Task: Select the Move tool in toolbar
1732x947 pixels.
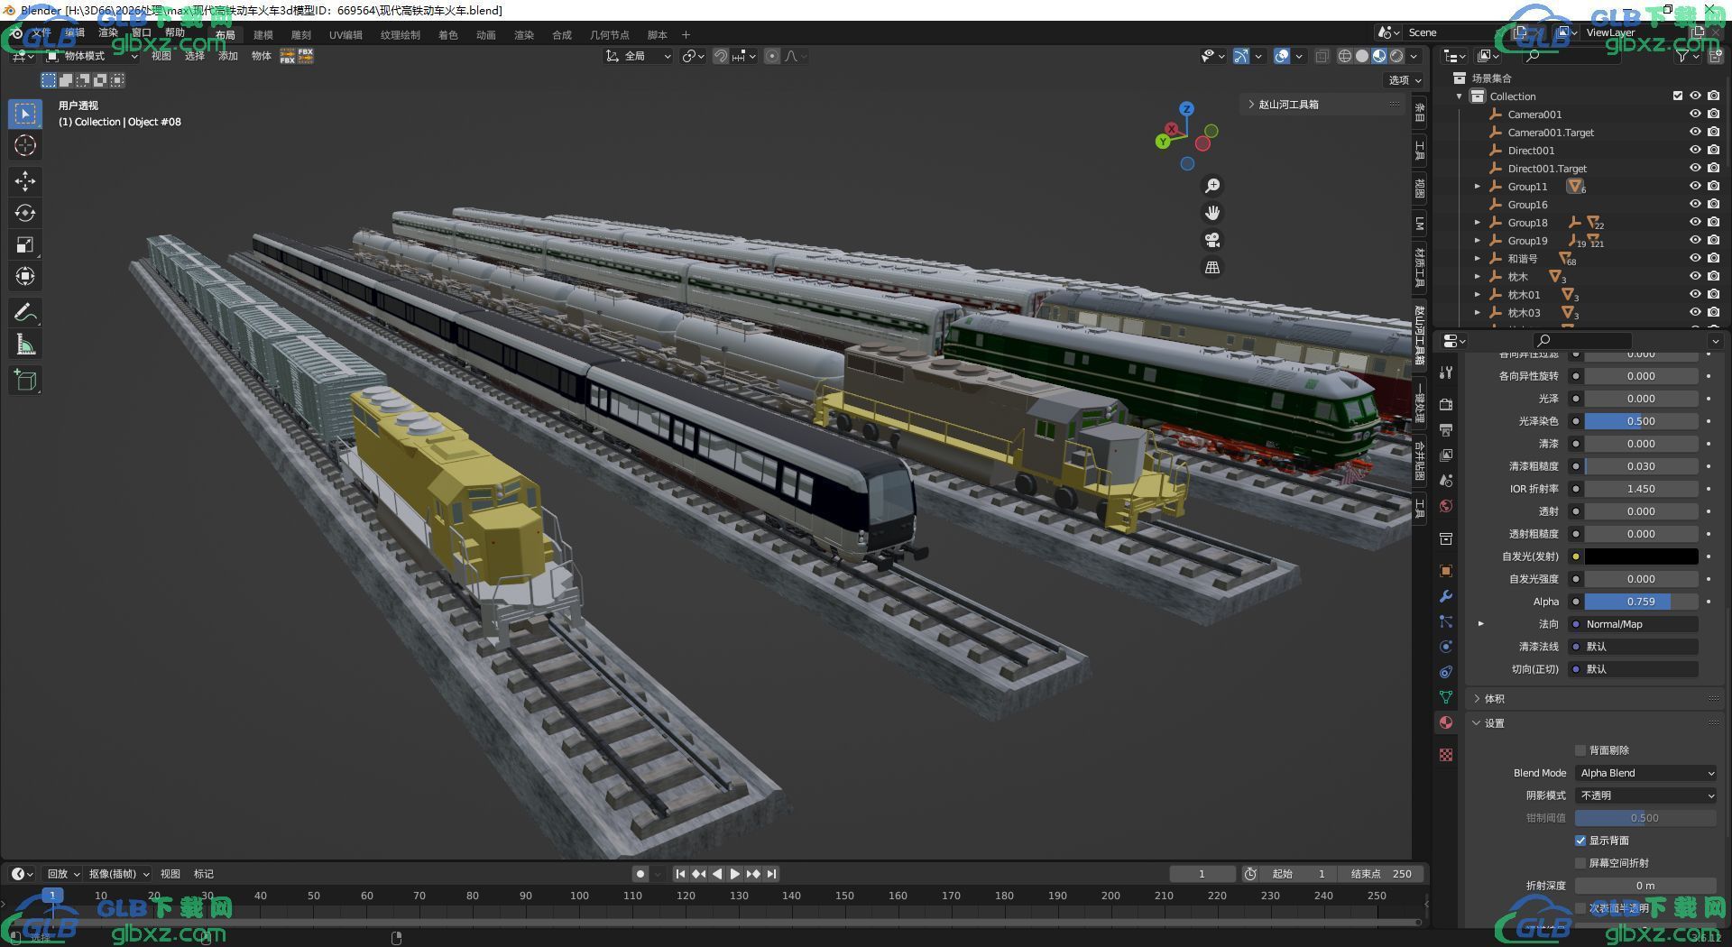Action: (x=25, y=181)
